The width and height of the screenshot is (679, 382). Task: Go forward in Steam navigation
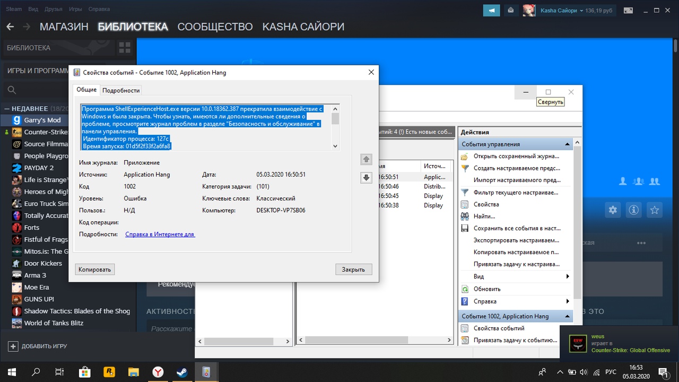(27, 27)
